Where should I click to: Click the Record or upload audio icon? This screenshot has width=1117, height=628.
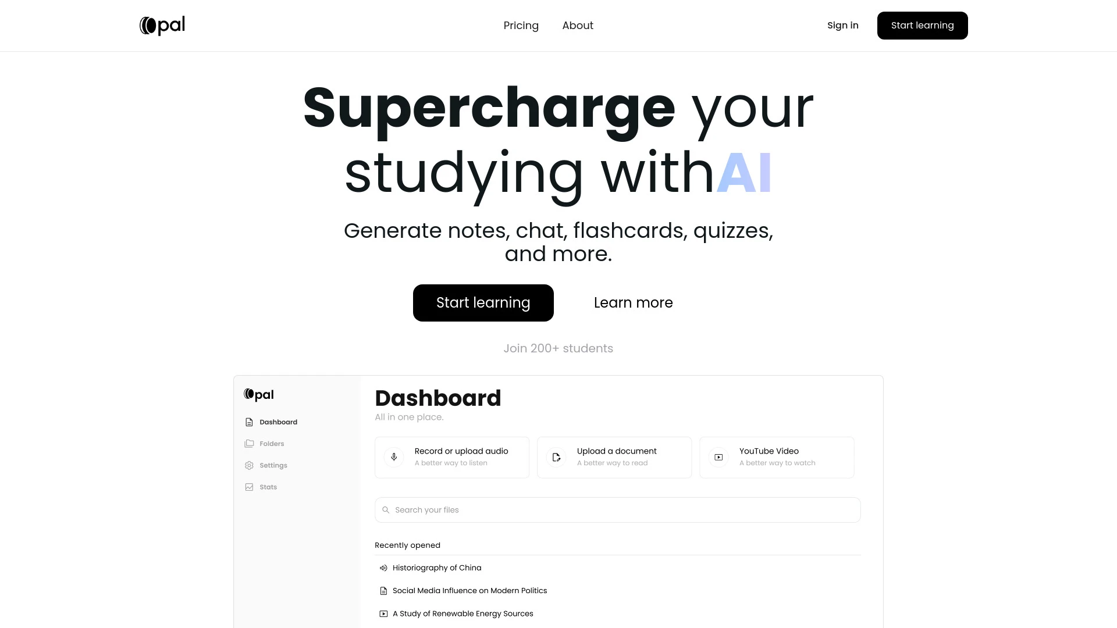tap(393, 457)
